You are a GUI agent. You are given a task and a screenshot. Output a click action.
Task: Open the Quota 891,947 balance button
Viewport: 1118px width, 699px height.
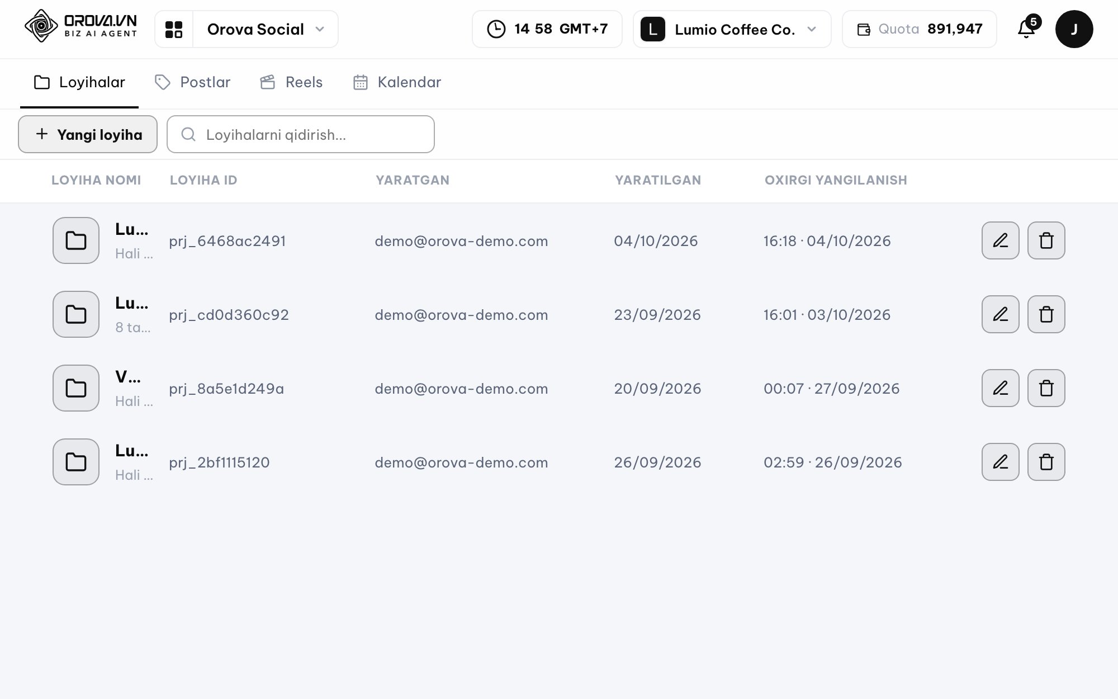[x=920, y=29]
